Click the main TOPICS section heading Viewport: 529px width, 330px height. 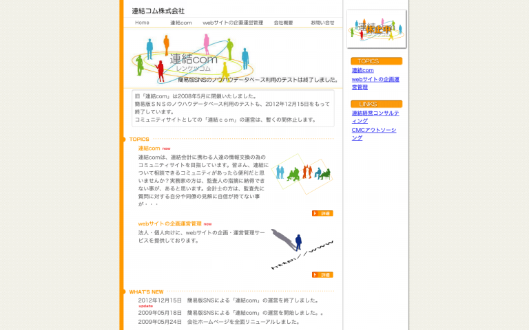point(139,139)
